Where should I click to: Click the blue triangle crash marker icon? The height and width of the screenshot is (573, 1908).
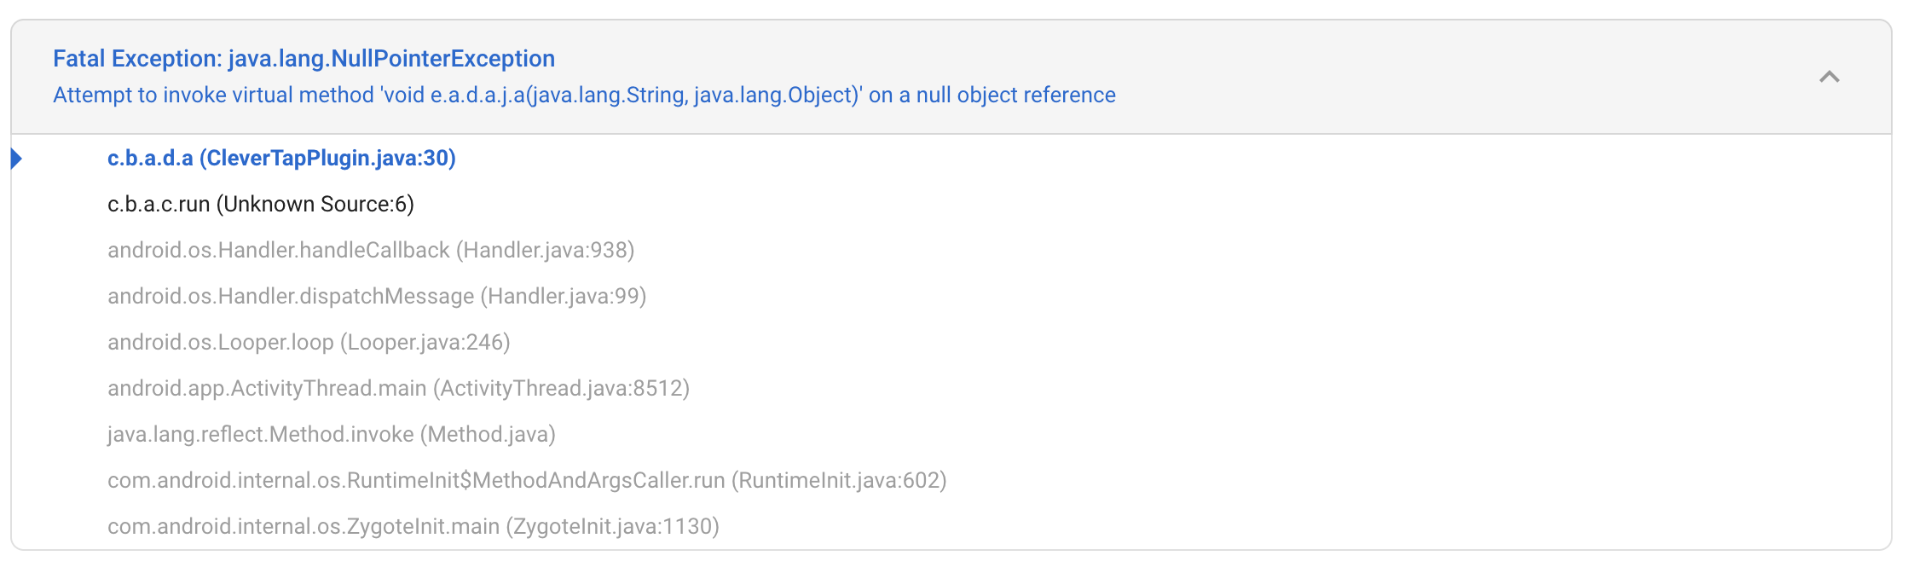pos(16,159)
